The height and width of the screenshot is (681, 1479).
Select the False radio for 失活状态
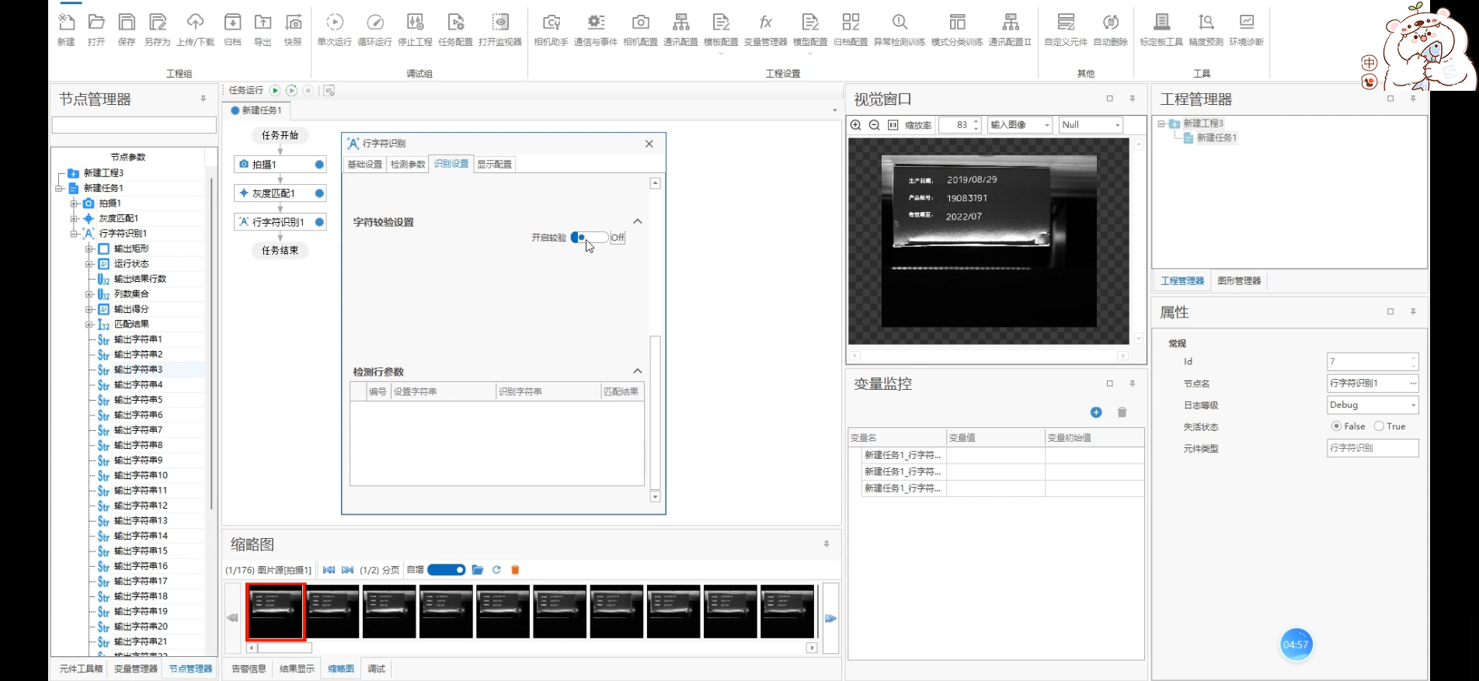[x=1336, y=426]
